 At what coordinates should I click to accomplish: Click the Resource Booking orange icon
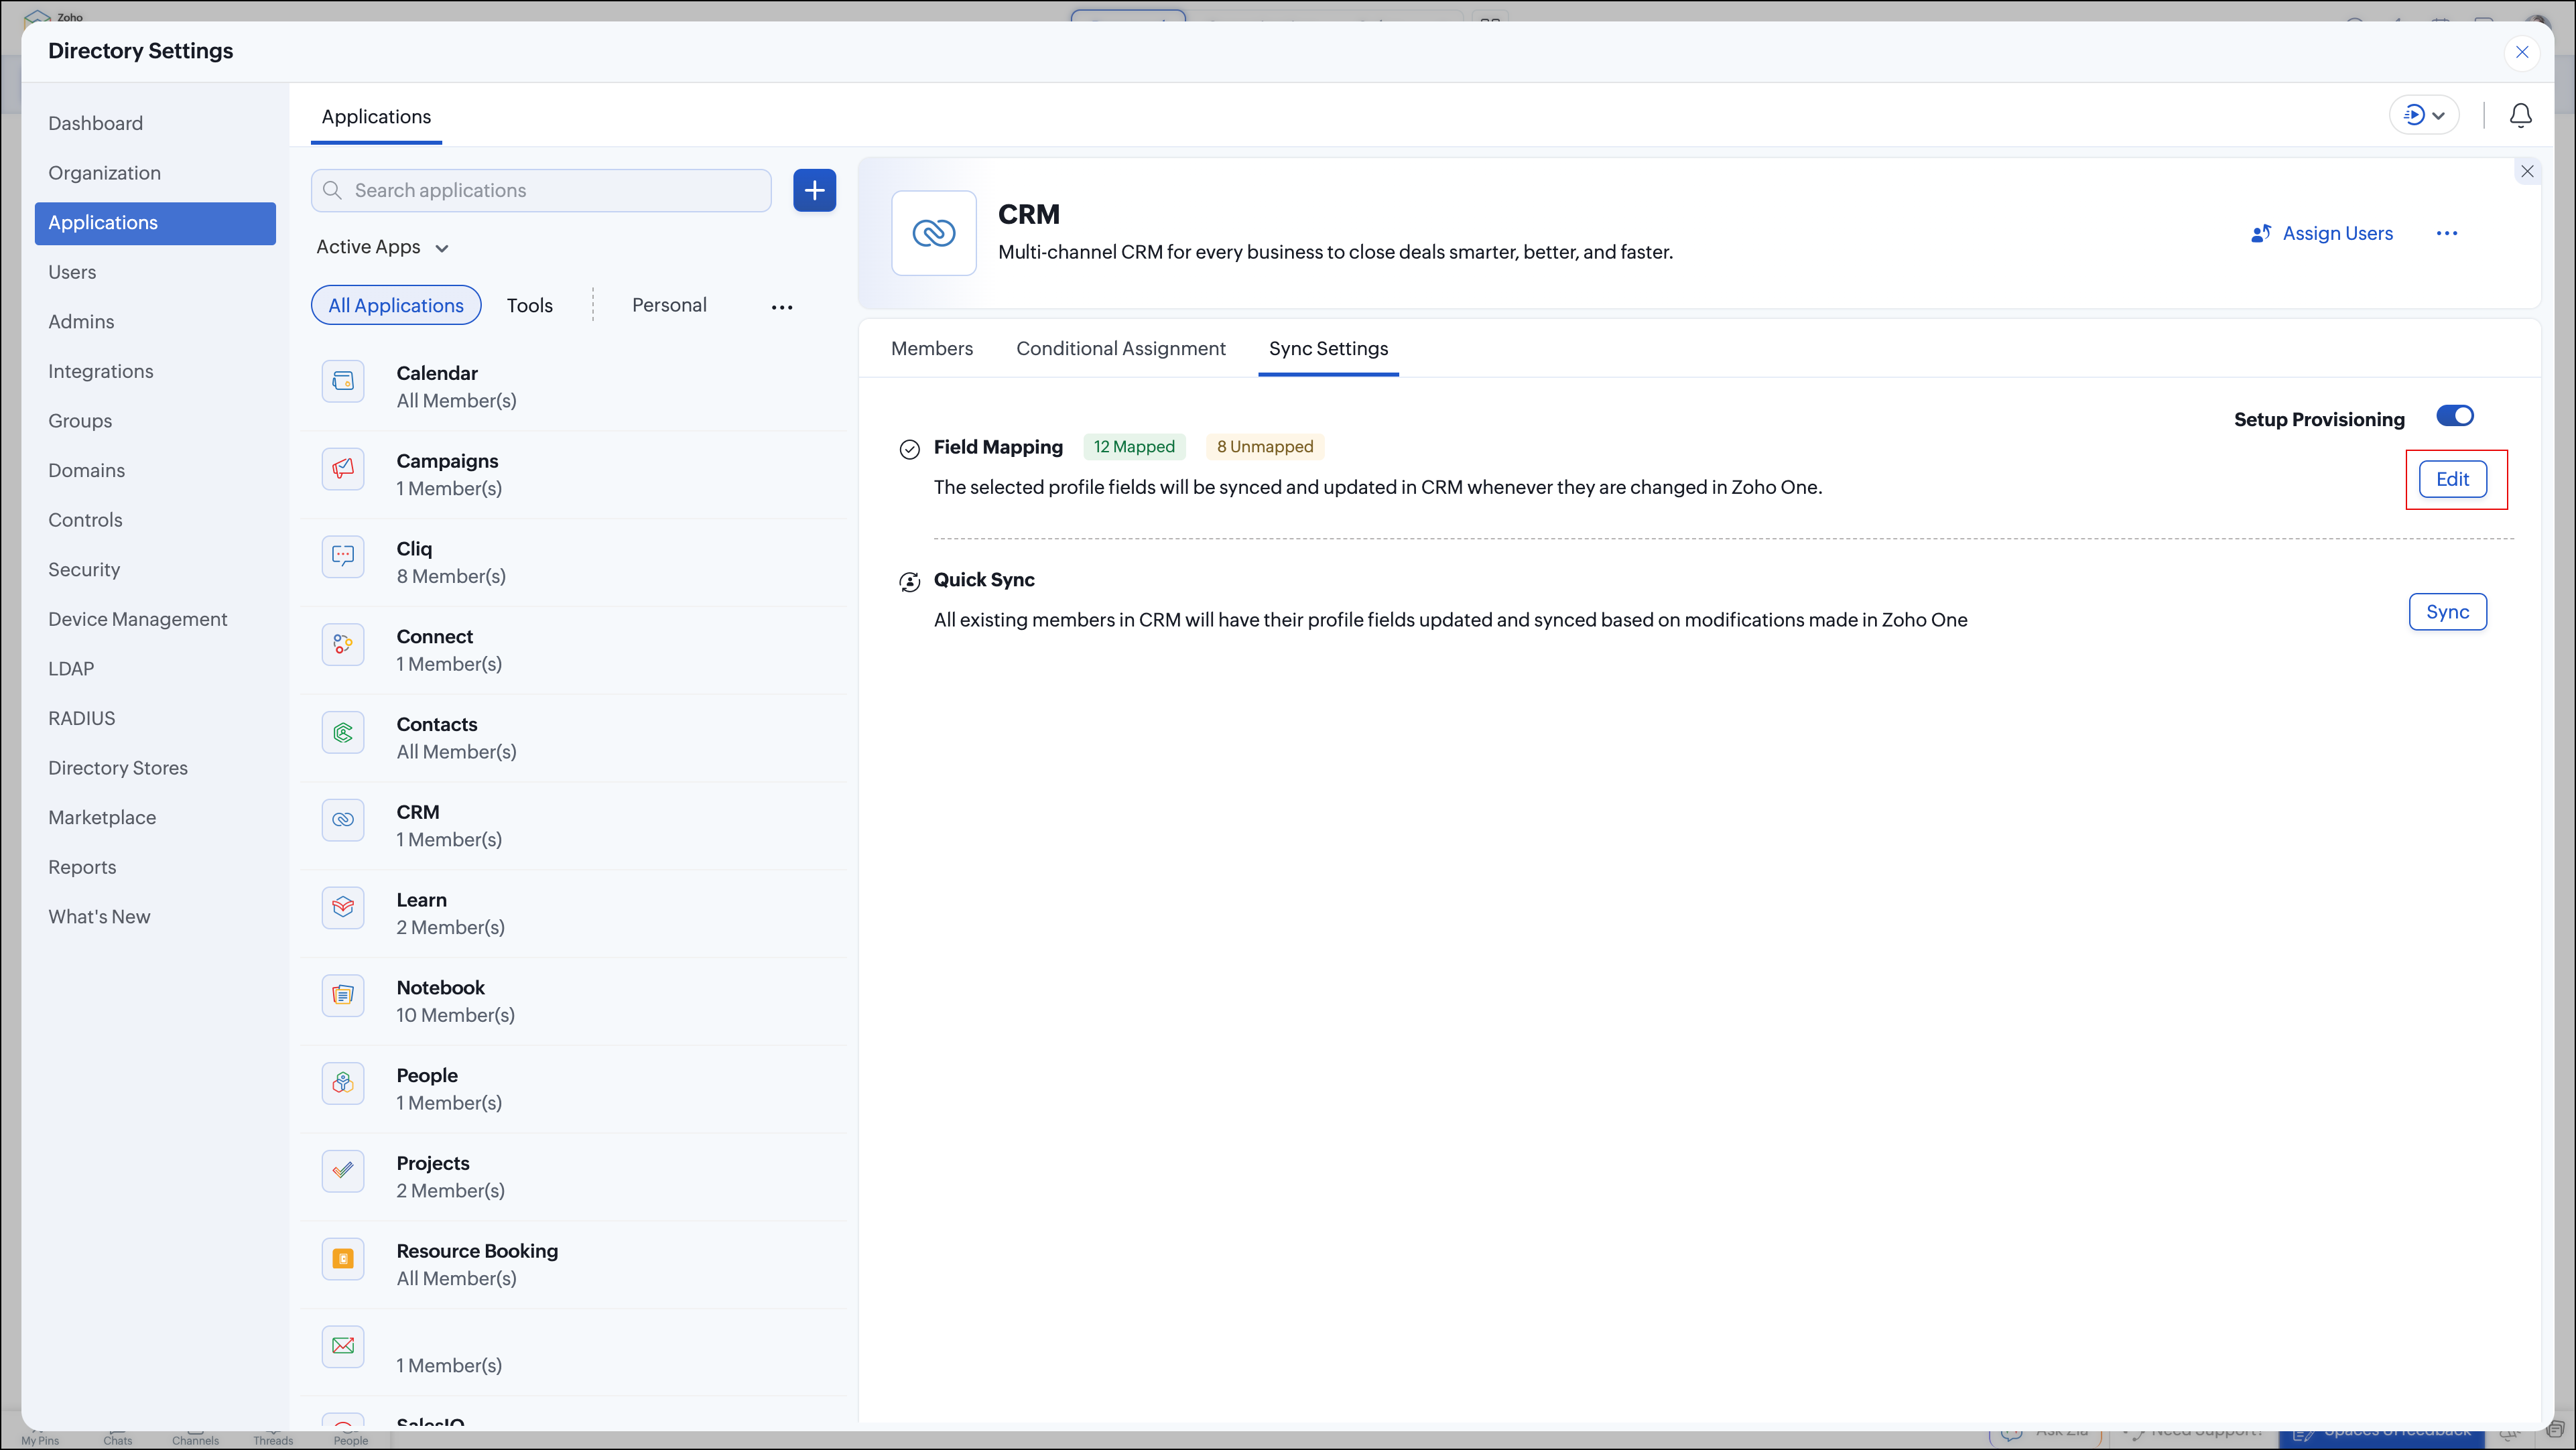coord(343,1258)
